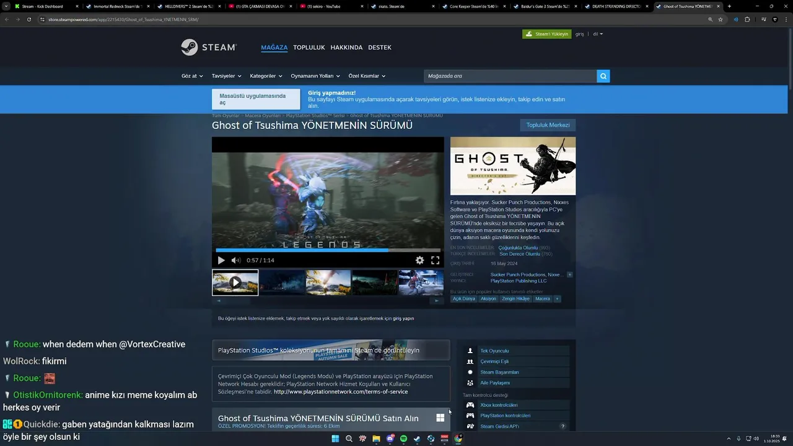The width and height of the screenshot is (793, 446).
Task: Click the Açık Dünya tag
Action: [463, 299]
